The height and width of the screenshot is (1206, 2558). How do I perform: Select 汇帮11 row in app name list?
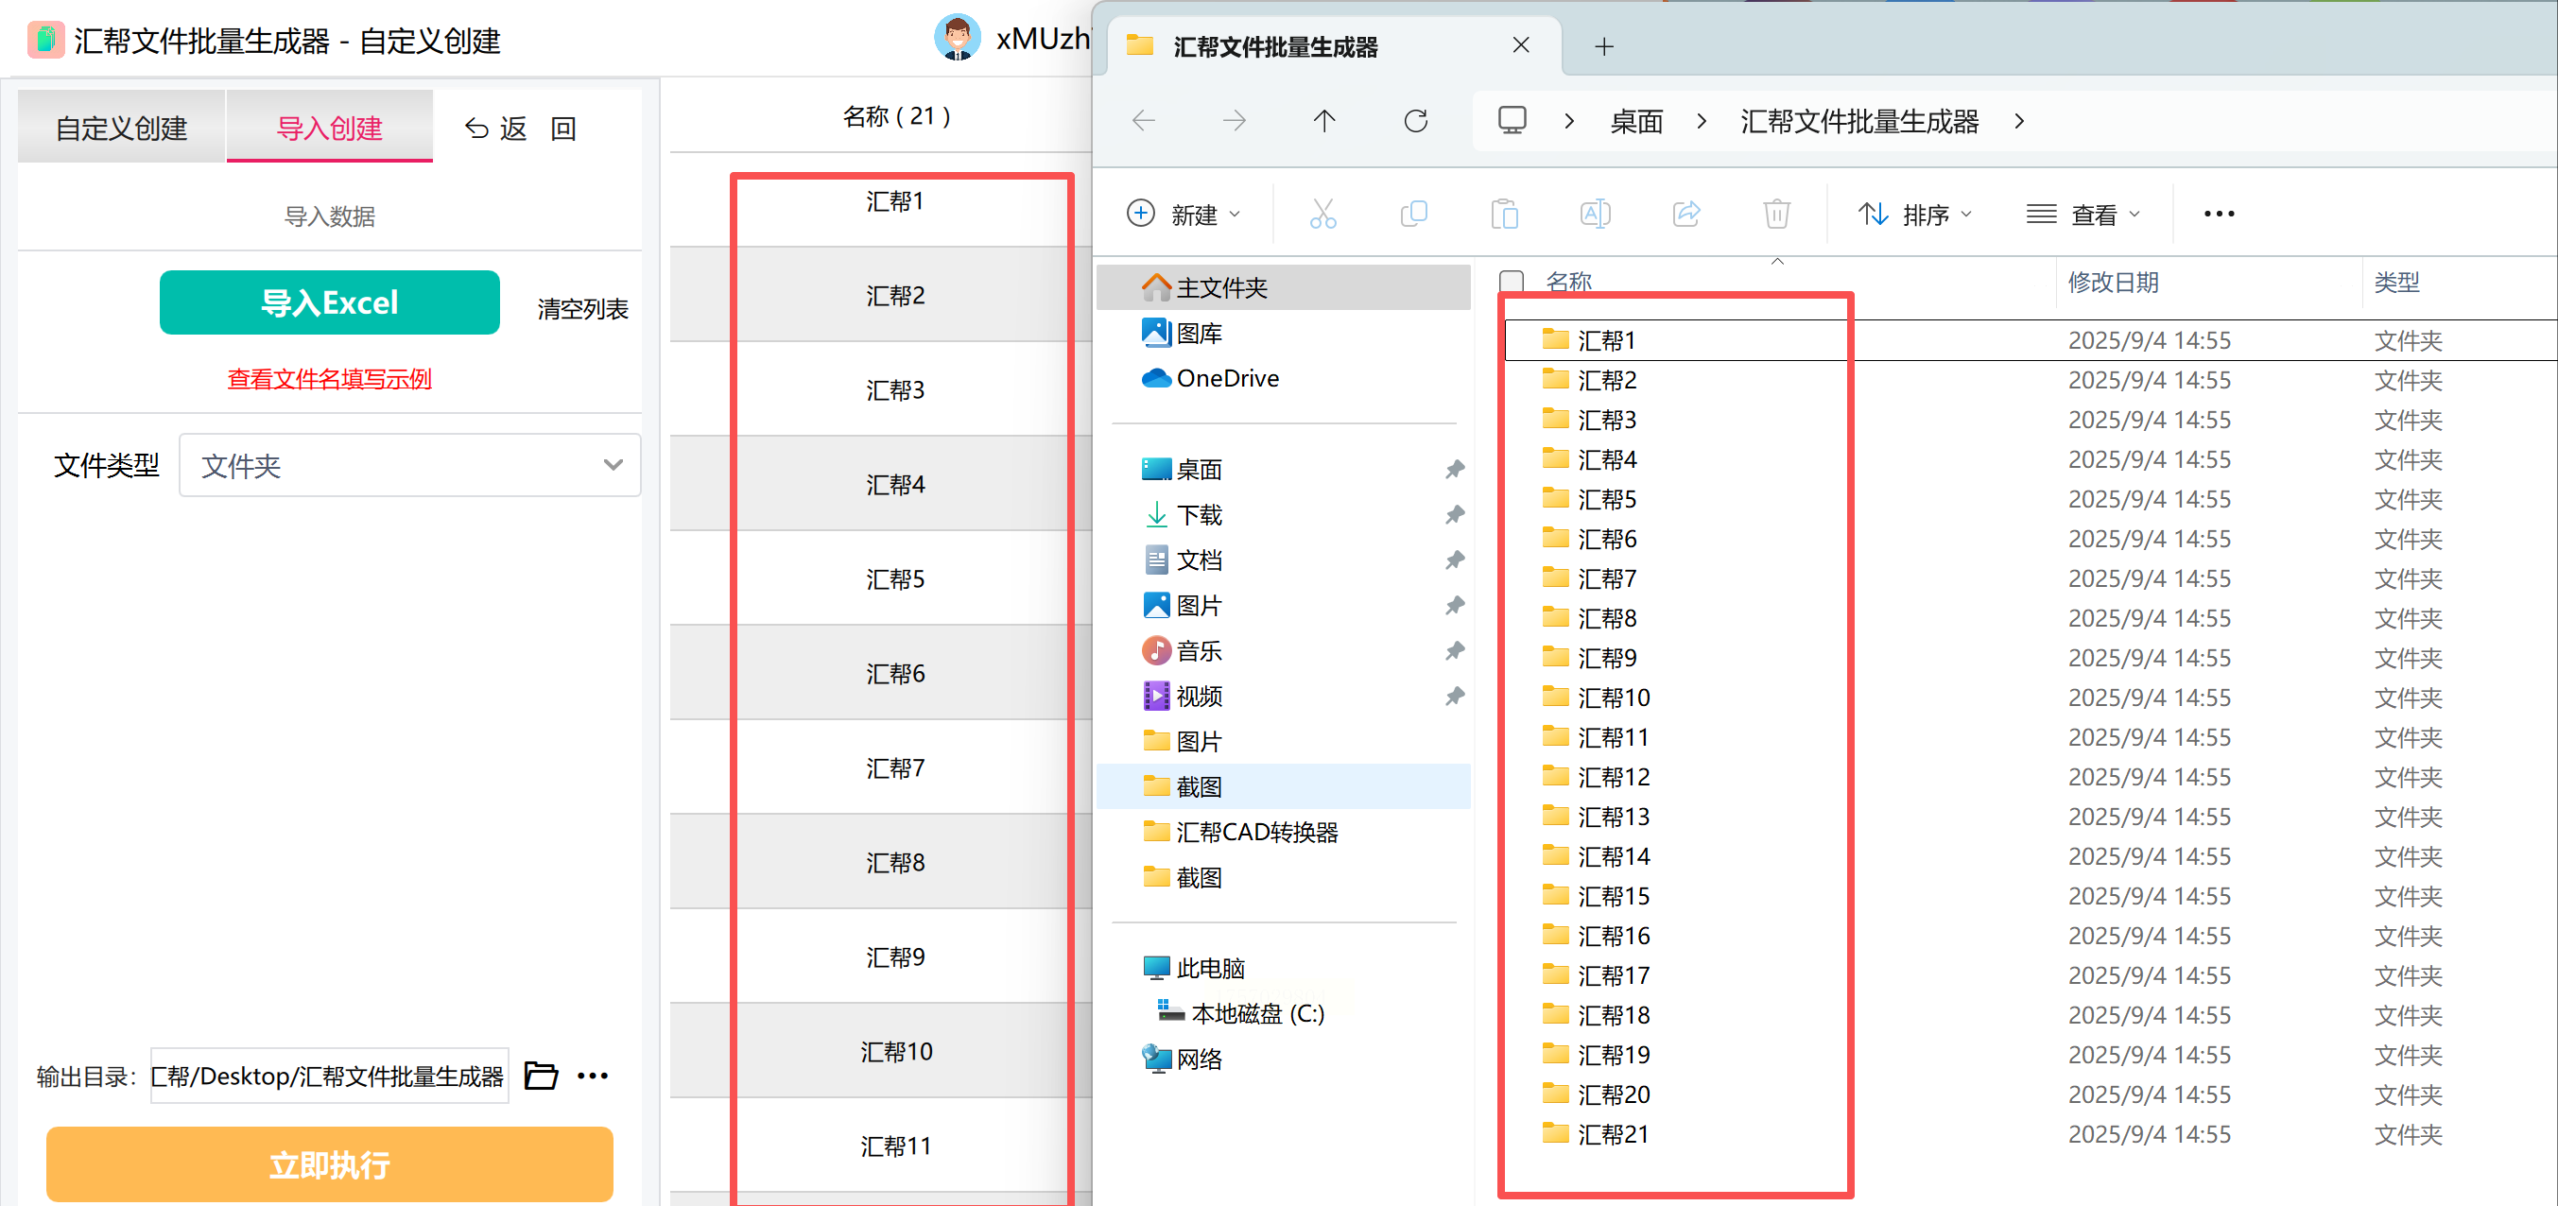(882, 1146)
